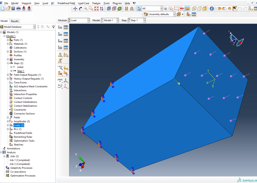The width and height of the screenshot is (257, 183).
Task: Open the Predefined Field Manager icon
Action: tap(66, 41)
